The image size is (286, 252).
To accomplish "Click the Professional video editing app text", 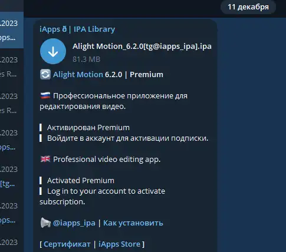I will click(x=107, y=160).
